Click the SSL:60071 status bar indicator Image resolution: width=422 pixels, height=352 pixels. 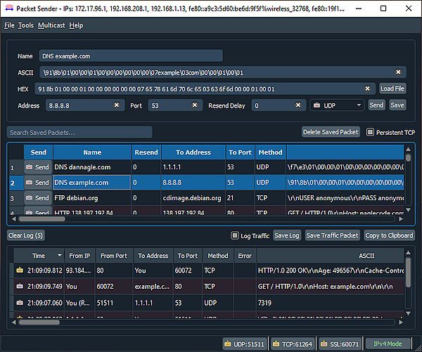[x=340, y=344]
